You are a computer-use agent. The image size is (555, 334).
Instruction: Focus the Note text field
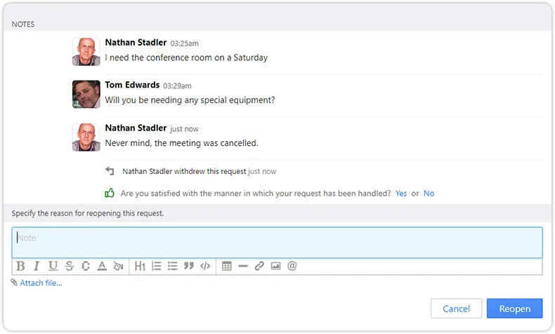(277, 243)
